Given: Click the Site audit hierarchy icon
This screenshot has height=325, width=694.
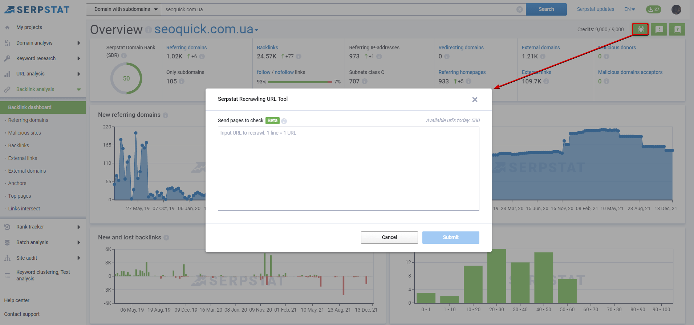Looking at the screenshot, I should [7, 258].
